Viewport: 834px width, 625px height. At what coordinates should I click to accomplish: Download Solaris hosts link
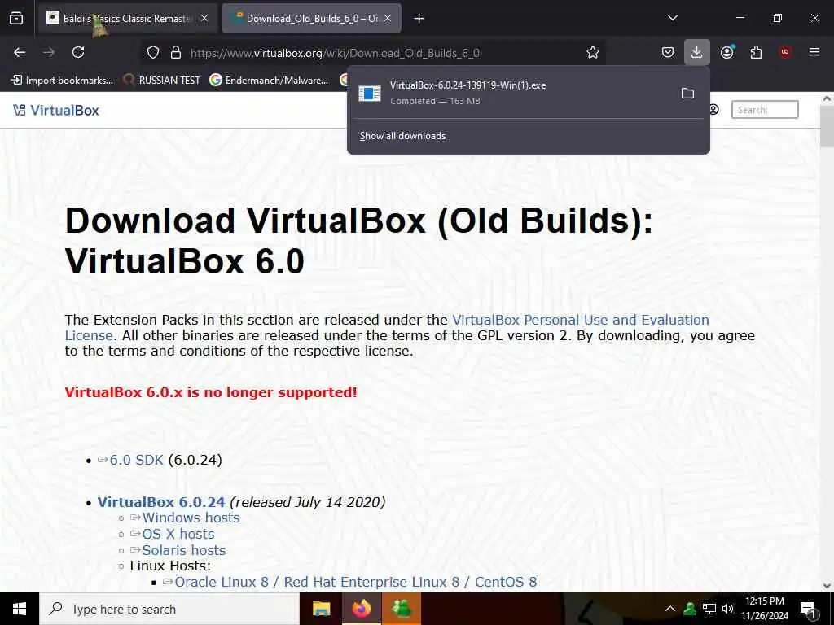click(x=183, y=551)
